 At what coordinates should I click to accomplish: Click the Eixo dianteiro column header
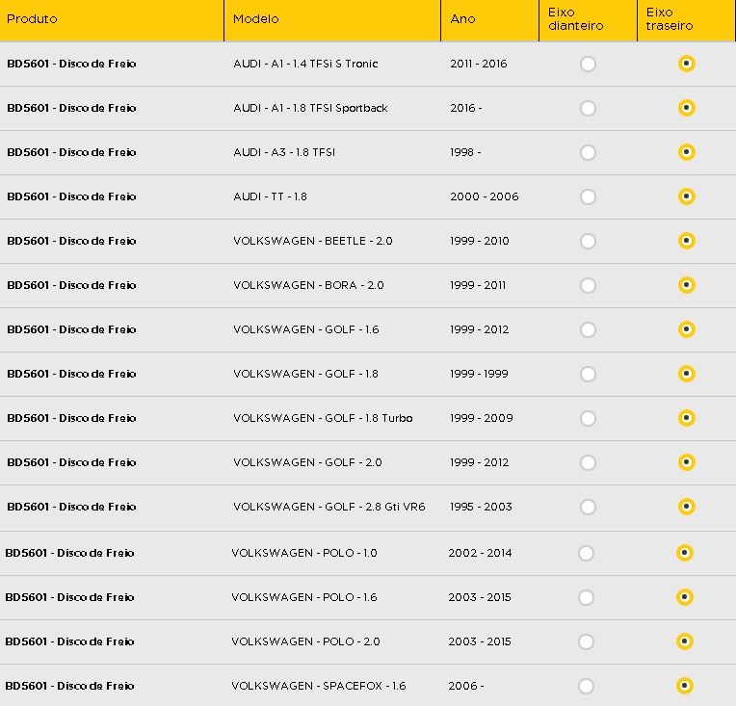(588, 20)
